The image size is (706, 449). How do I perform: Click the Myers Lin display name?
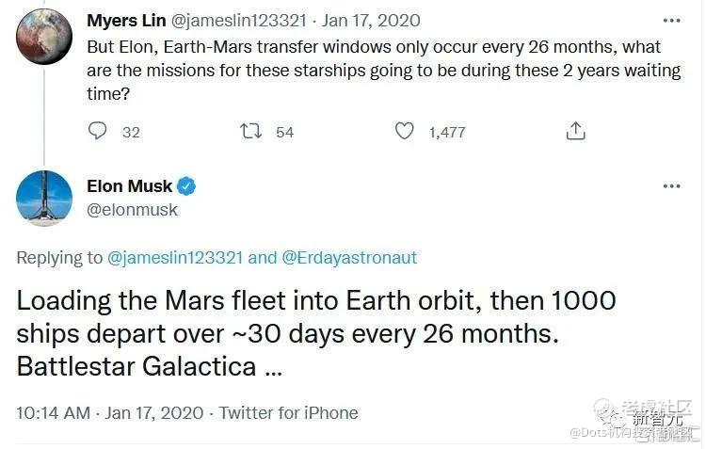(127, 20)
